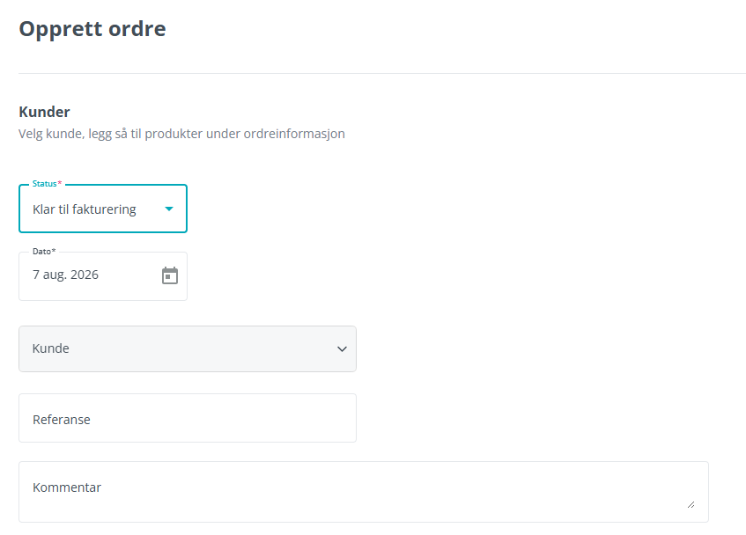746x535 pixels.
Task: Click the Dato date field
Action: click(103, 276)
